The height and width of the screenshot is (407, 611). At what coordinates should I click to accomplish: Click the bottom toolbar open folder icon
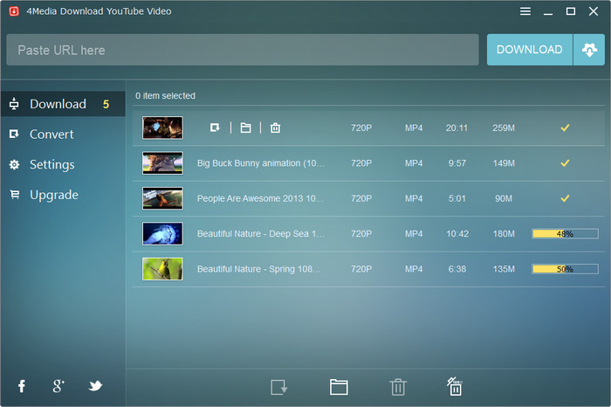[339, 387]
